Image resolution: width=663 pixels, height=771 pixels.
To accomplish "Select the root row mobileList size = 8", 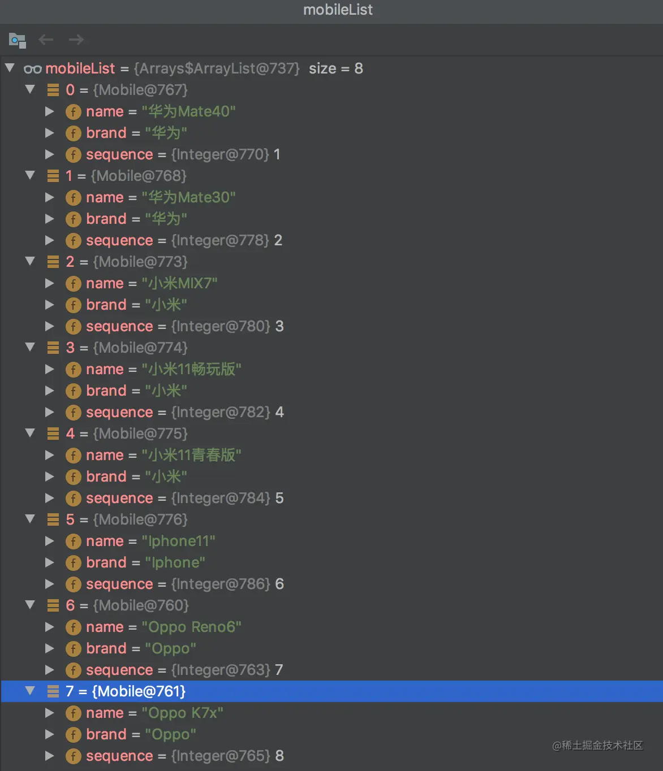I will coord(331,68).
